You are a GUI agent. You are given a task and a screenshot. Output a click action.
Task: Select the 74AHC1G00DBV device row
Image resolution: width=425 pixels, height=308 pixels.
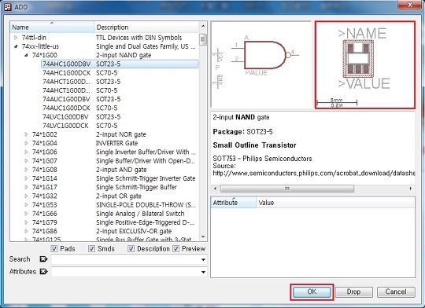point(120,64)
